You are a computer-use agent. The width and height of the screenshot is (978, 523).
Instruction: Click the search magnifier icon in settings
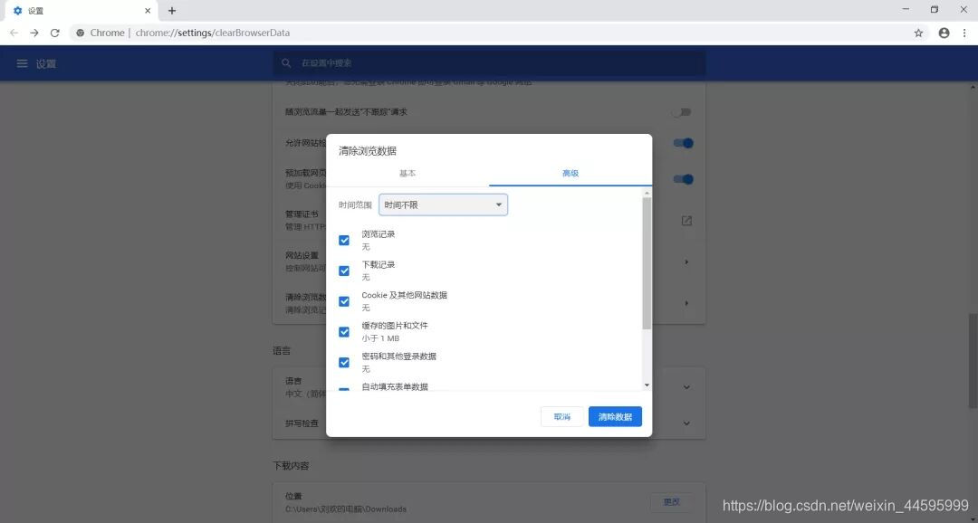286,63
